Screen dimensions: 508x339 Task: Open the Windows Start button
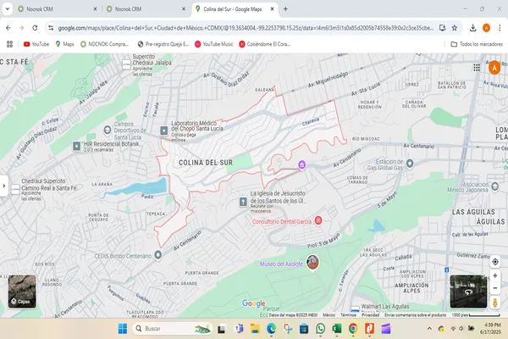(123, 329)
